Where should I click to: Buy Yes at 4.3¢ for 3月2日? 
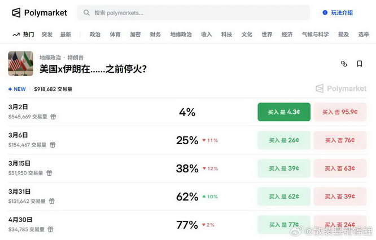(x=284, y=112)
